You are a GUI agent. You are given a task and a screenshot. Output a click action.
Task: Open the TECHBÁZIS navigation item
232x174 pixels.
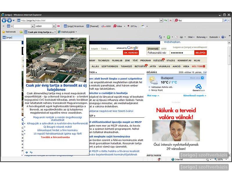[104, 61]
